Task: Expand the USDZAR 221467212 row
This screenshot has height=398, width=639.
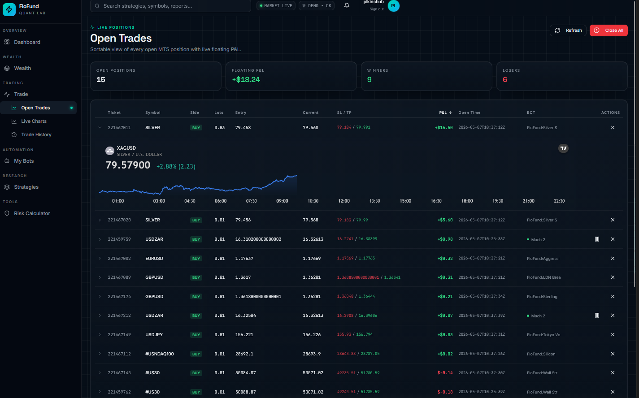Action: click(100, 316)
